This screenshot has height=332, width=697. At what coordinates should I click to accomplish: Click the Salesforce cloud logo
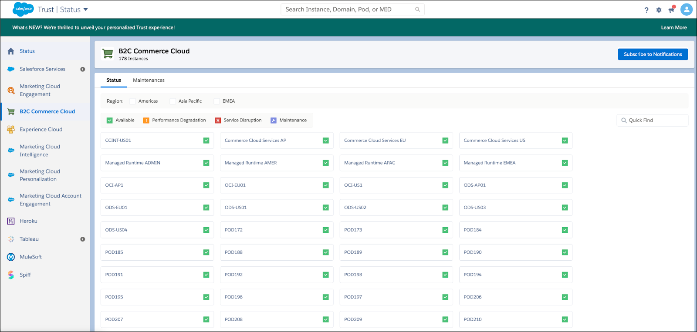pyautogui.click(x=23, y=9)
